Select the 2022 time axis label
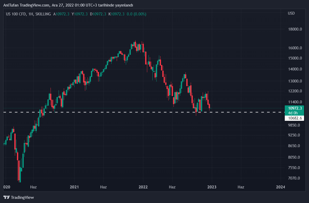The width and height of the screenshot is (309, 203). 143,187
